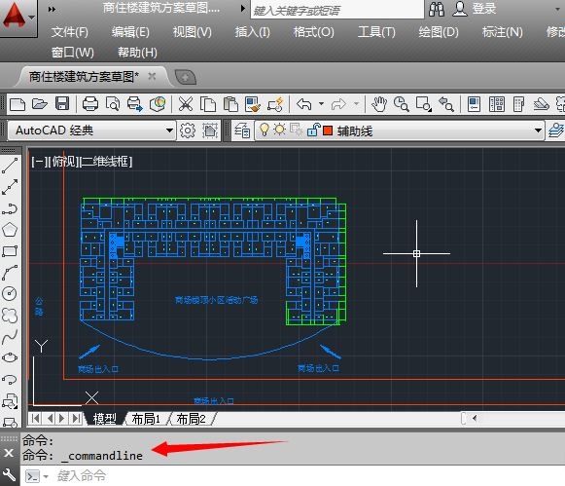This screenshot has height=486, width=565.
Task: Open the 插入(I) menu
Action: click(x=252, y=32)
